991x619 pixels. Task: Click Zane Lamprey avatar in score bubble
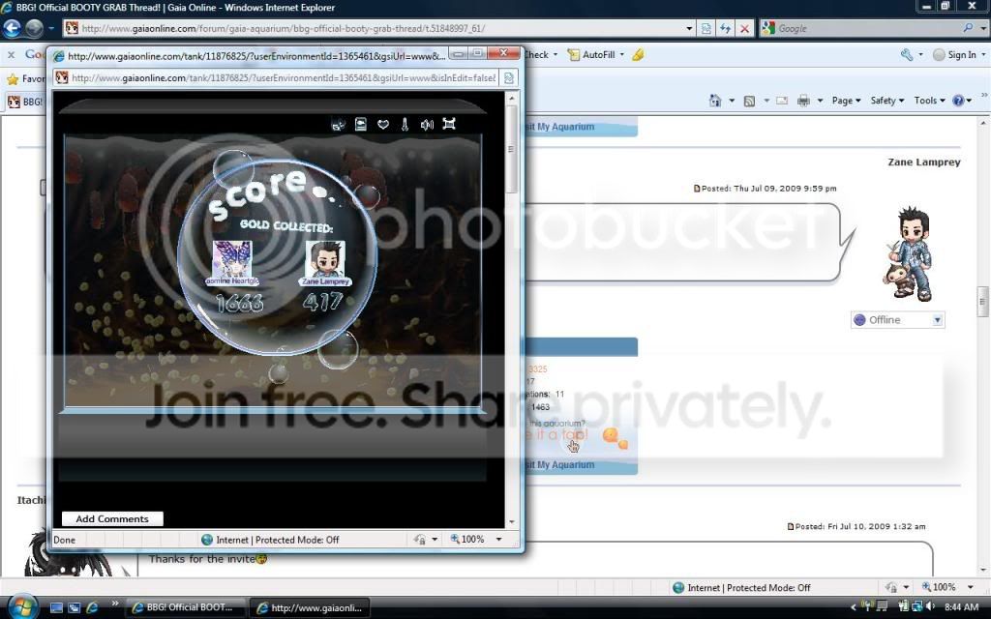325,257
